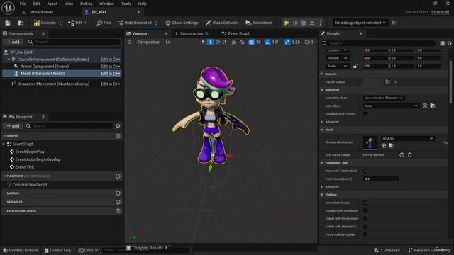Open the Perspective view dropdown
This screenshot has height=255, width=454.
click(148, 42)
